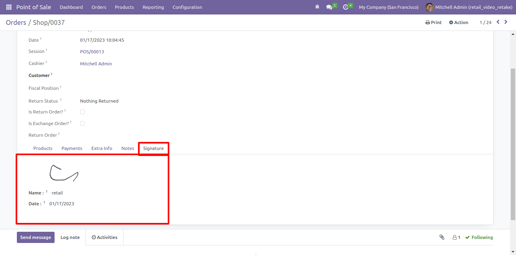Image resolution: width=516 pixels, height=255 pixels.
Task: Switch company My Company (San Francisco)
Action: [388, 7]
